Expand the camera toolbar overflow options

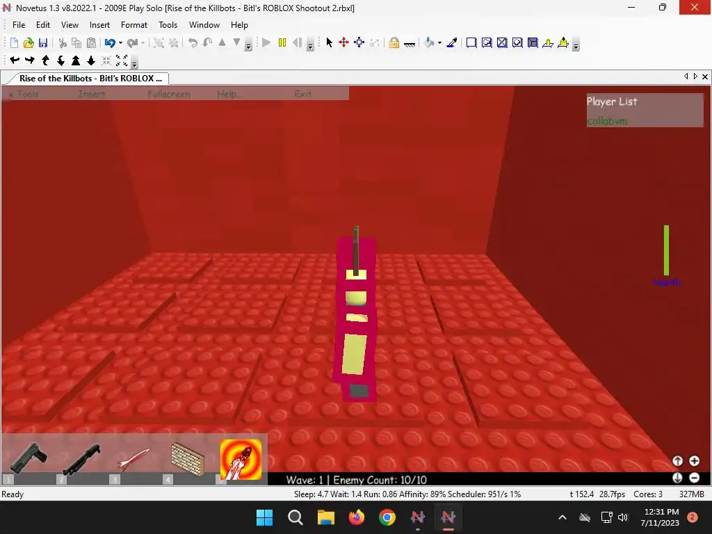[x=134, y=62]
